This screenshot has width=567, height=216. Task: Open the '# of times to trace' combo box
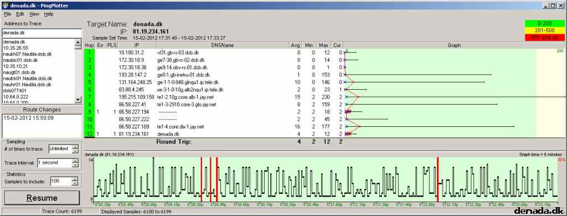pyautogui.click(x=63, y=148)
